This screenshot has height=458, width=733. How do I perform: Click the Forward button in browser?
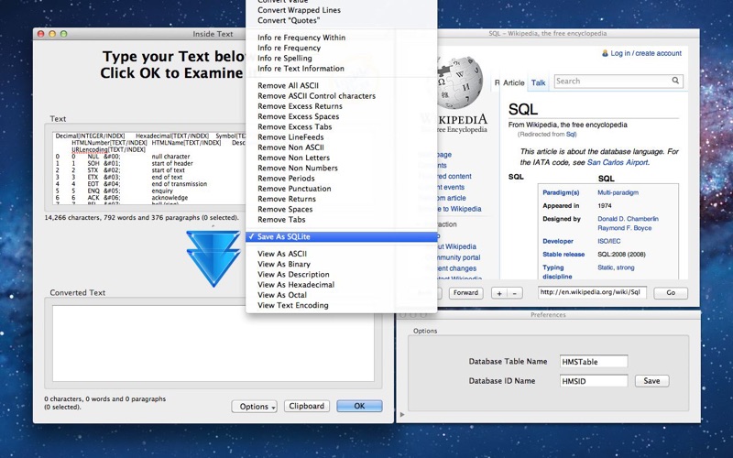click(x=466, y=293)
